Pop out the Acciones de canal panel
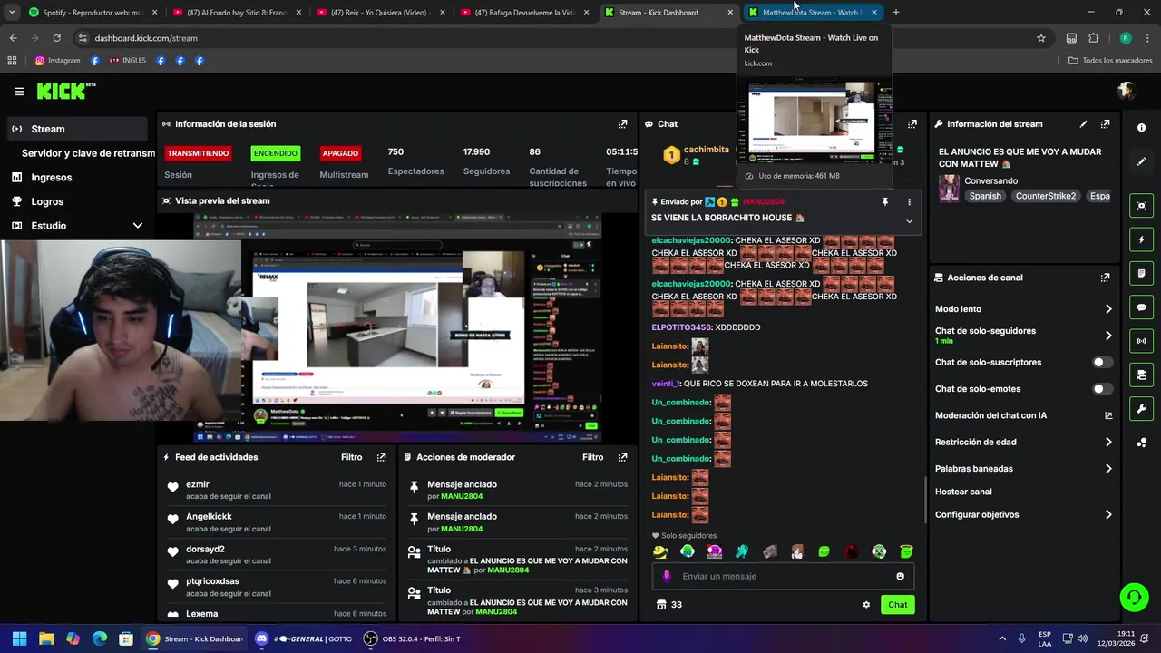The width and height of the screenshot is (1161, 653). tap(1105, 278)
